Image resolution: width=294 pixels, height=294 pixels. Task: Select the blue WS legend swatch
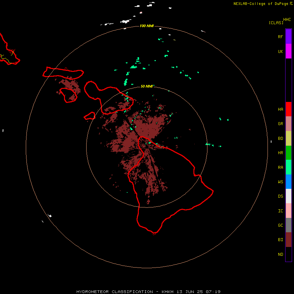tap(288, 182)
